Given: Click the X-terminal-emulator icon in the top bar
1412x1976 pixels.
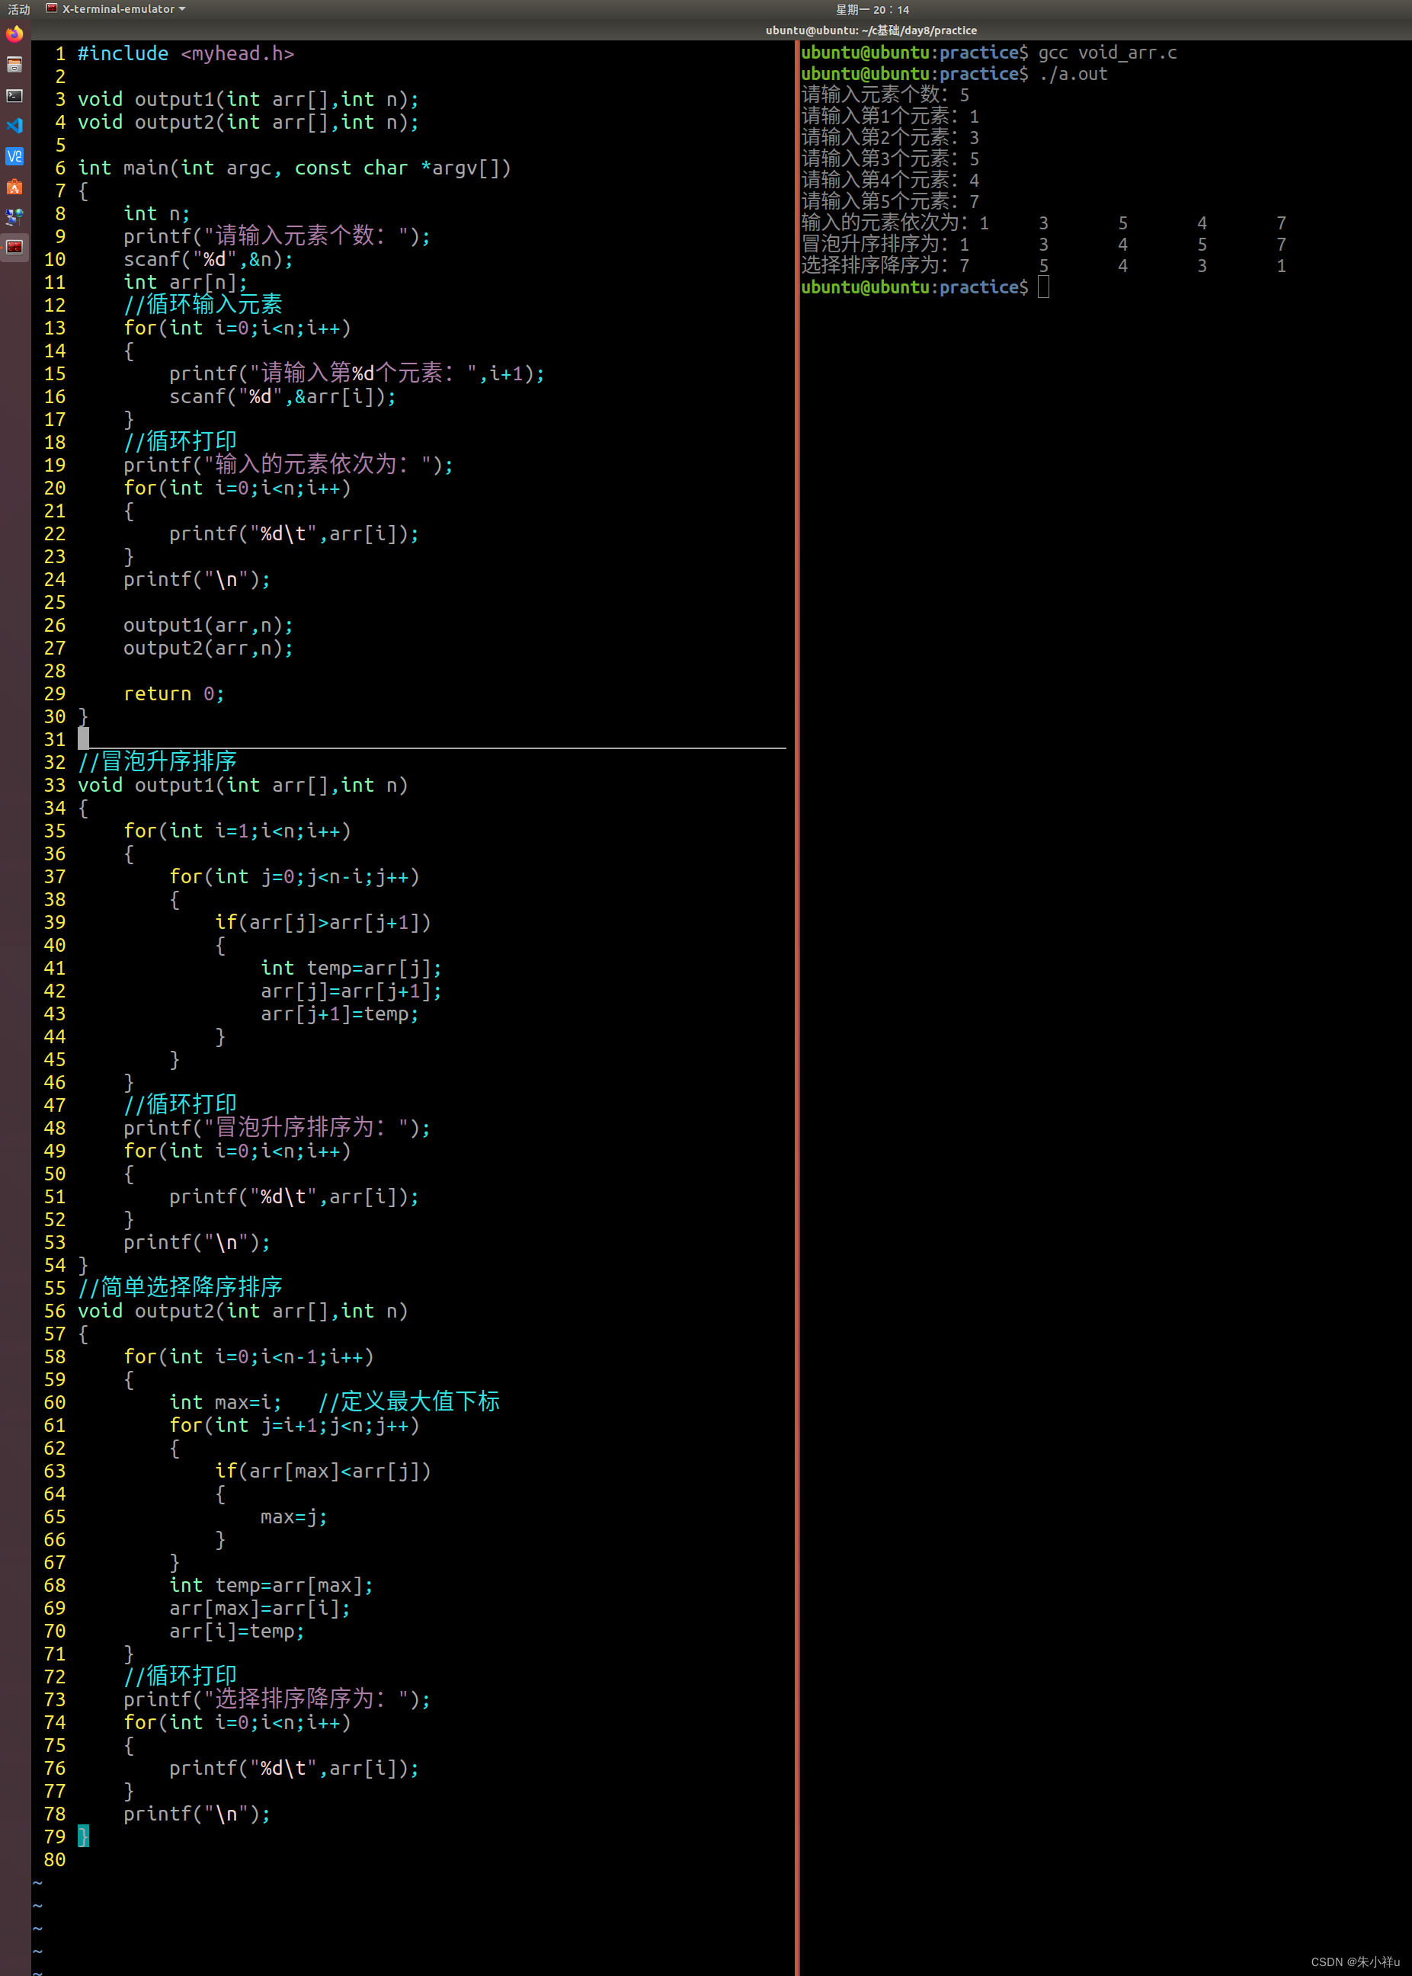Looking at the screenshot, I should (50, 8).
